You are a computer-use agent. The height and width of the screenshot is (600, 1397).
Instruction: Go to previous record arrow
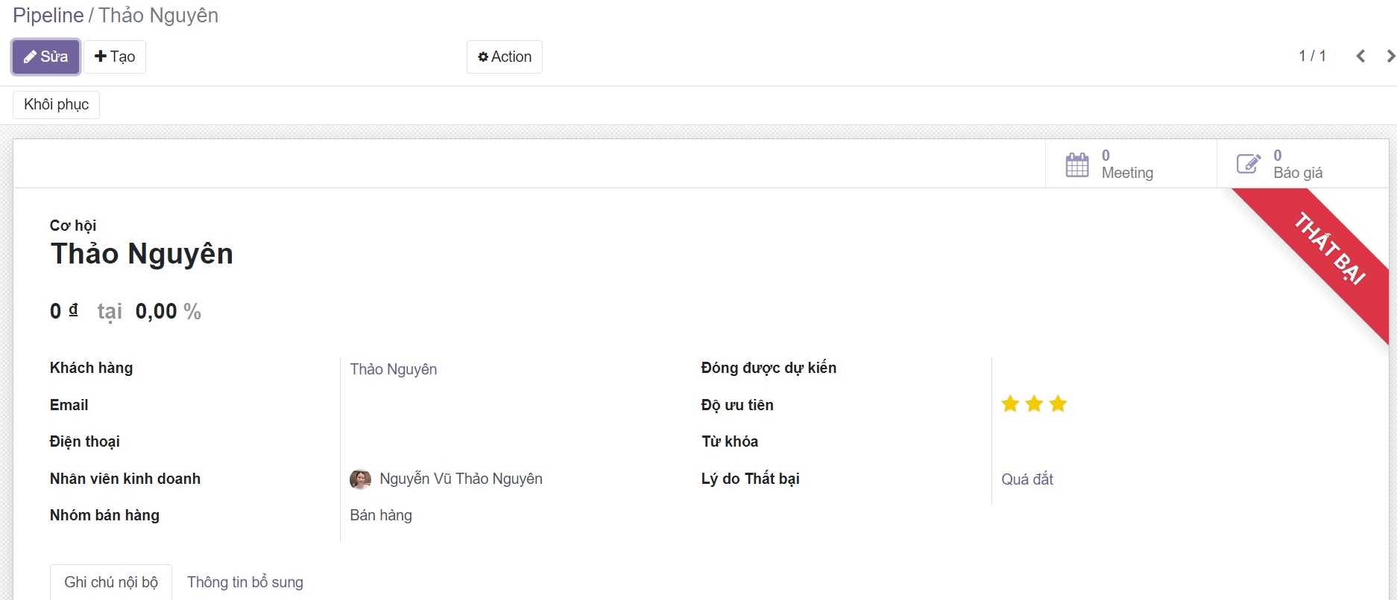(1360, 56)
